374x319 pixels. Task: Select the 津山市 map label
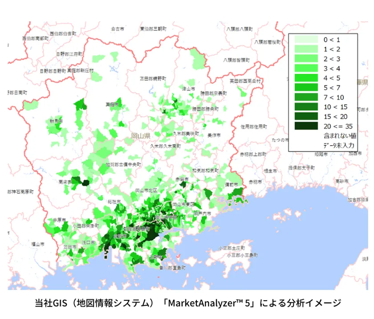click(x=188, y=89)
